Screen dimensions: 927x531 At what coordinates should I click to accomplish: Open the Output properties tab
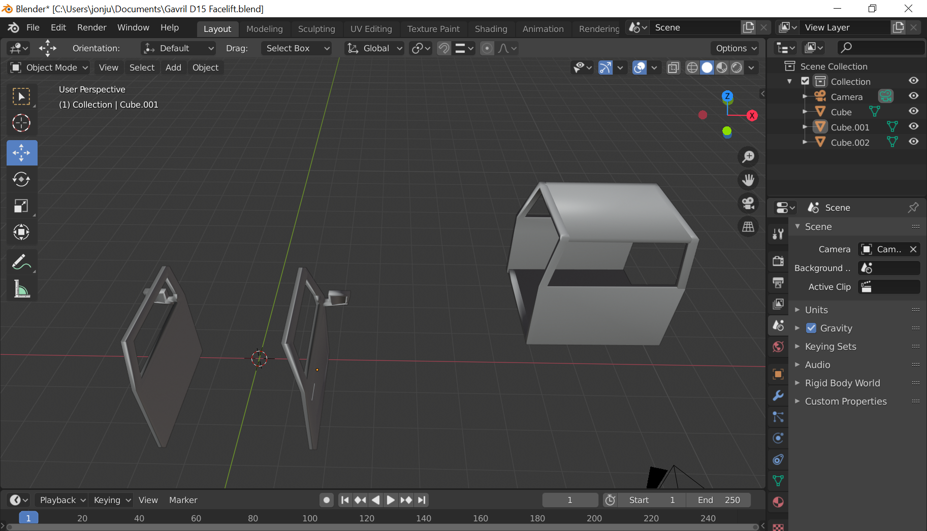pos(778,282)
